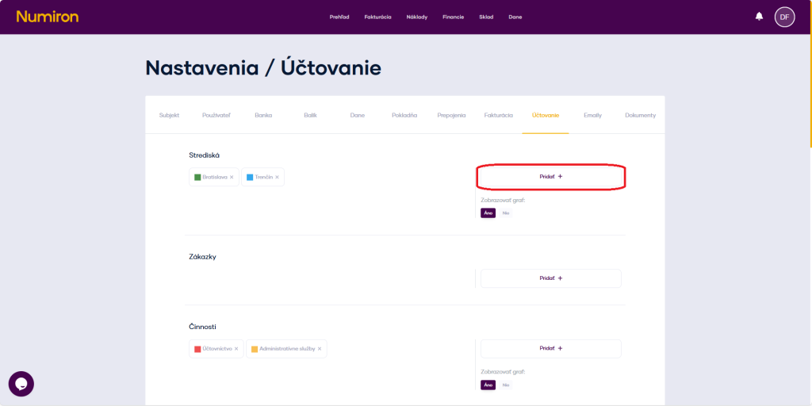Switch to the Pokladňa settings tab
Viewport: 812px width, 406px height.
click(404, 115)
